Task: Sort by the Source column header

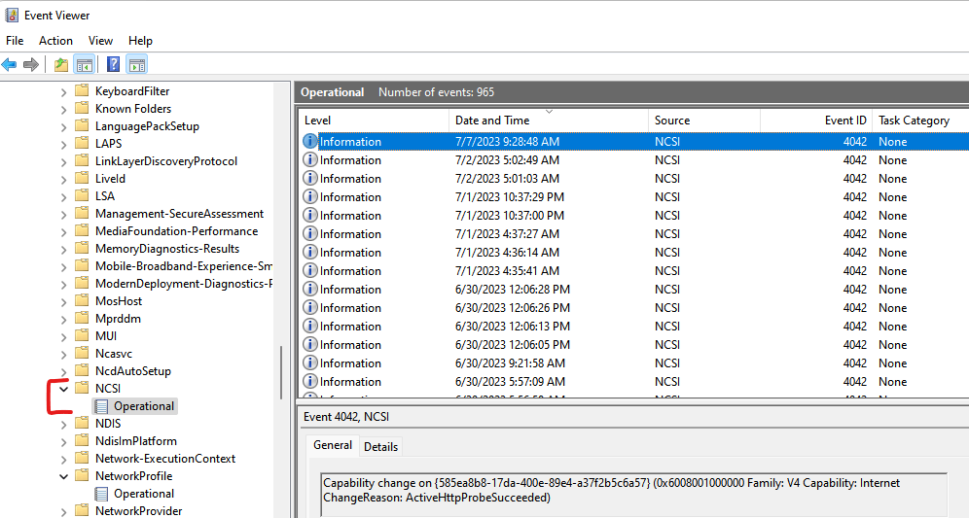Action: [704, 121]
